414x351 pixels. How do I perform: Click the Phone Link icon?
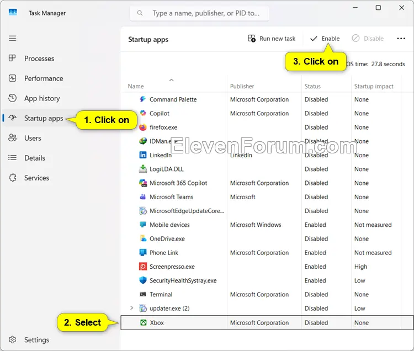143,253
